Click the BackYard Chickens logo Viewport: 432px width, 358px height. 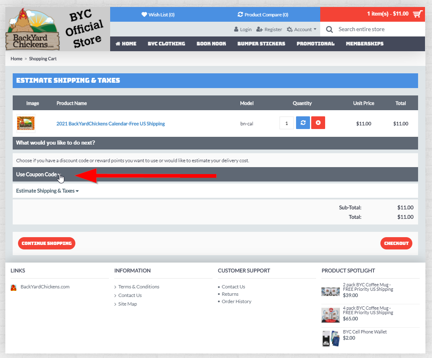pyautogui.click(x=32, y=29)
